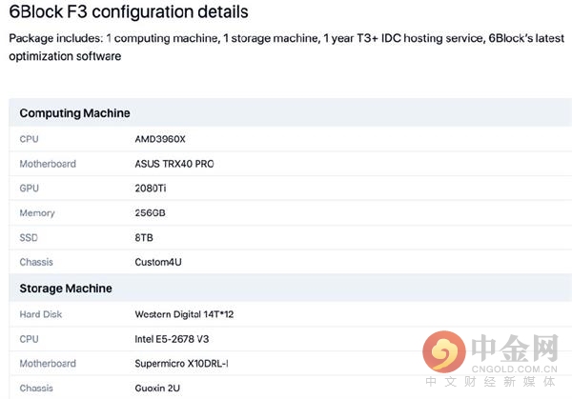Screen dimensions: 572x399
Task: Click 'Motherboard' label above the GPU row
Action: coord(48,164)
